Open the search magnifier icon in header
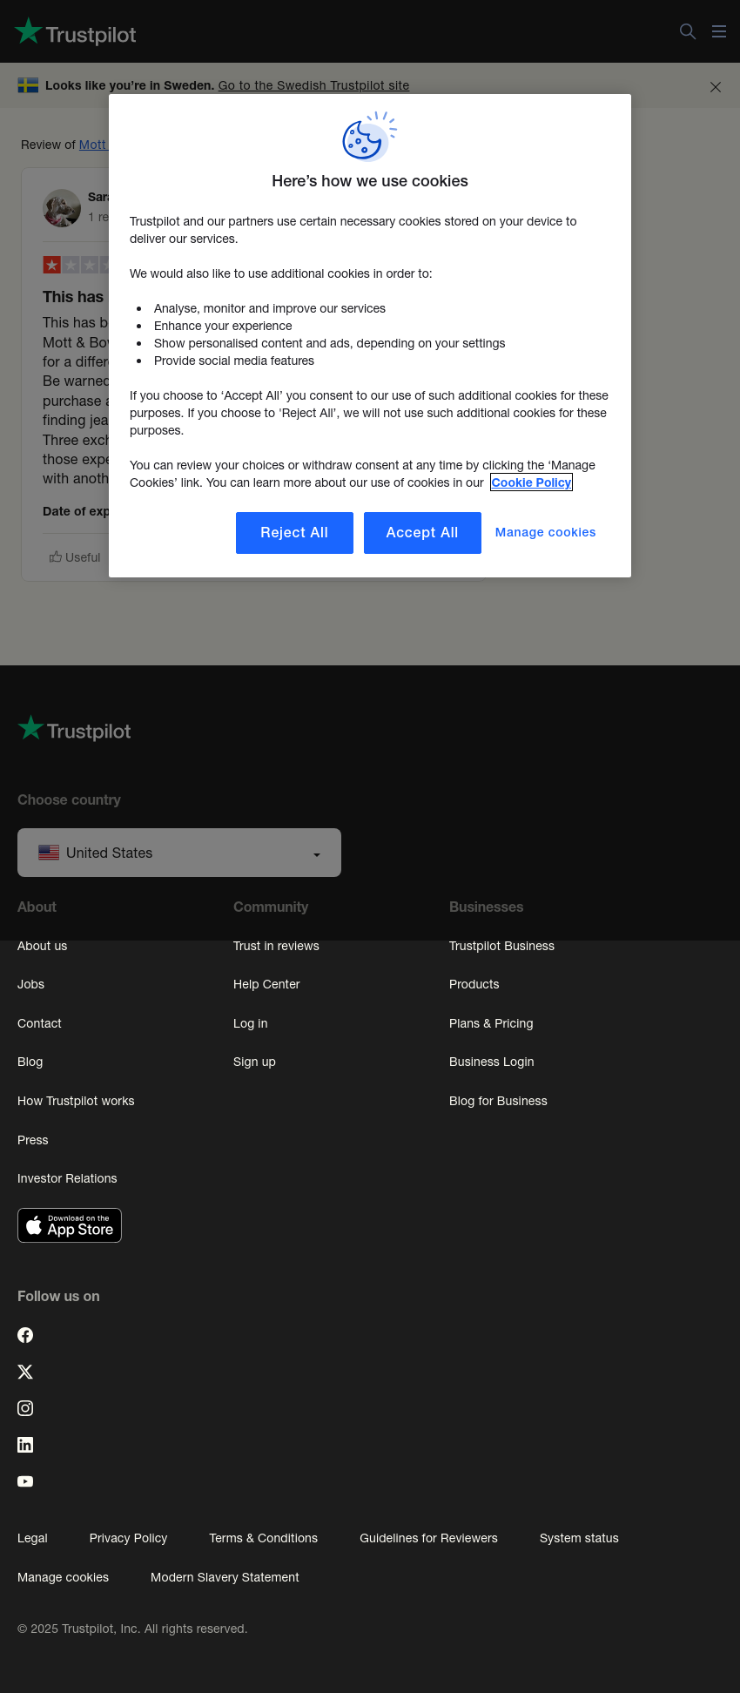 (x=688, y=31)
